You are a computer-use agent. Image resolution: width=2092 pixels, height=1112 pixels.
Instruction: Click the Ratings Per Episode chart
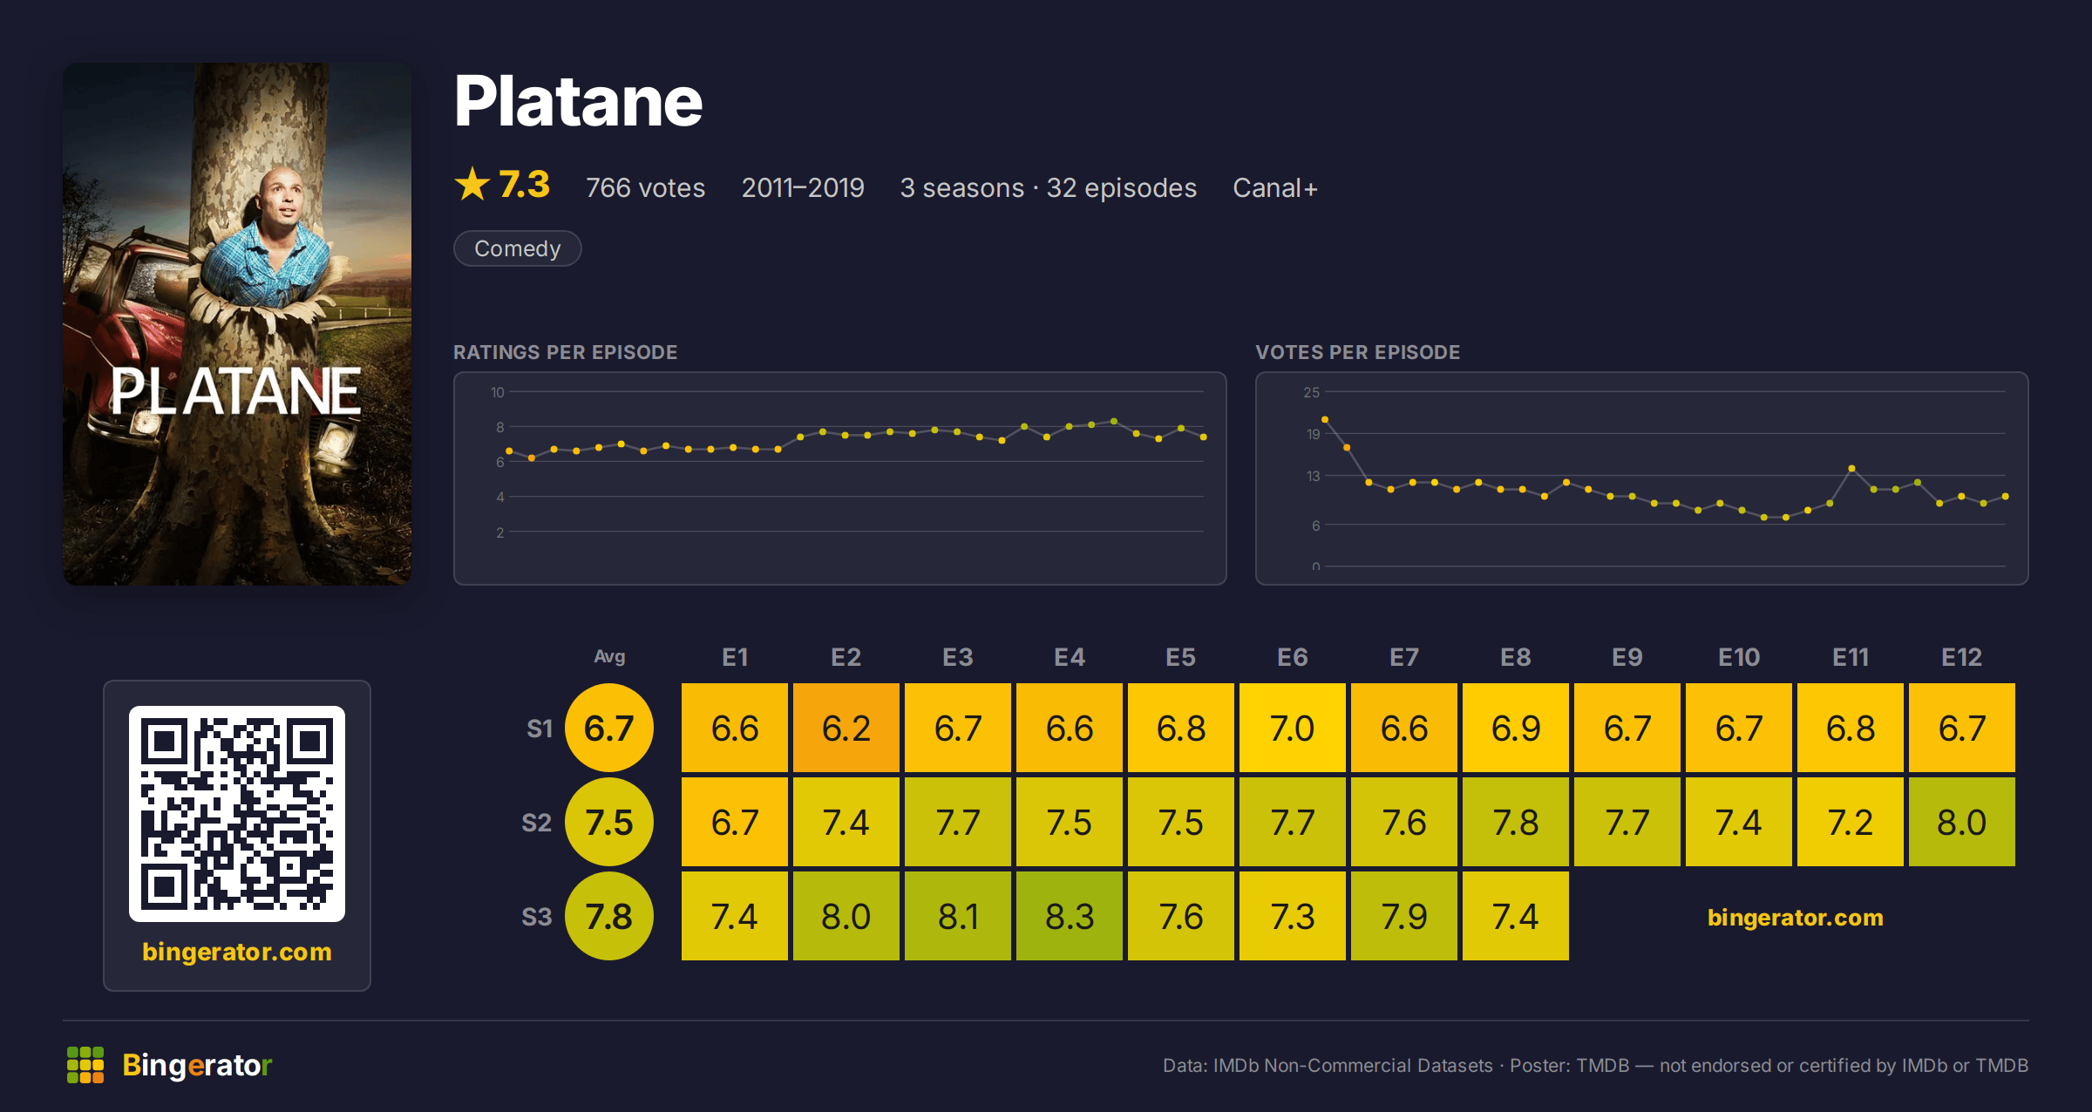(840, 478)
